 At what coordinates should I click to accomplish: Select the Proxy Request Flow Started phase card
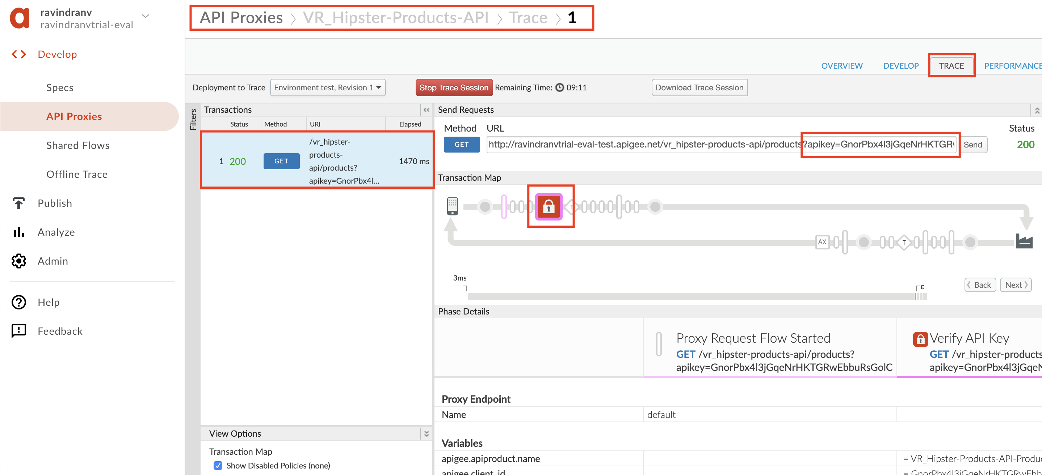point(770,348)
